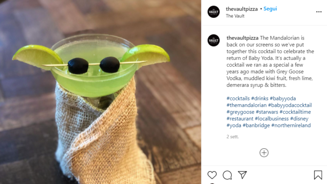This screenshot has width=327, height=184.
Task: Follow the account via Segui link
Action: click(x=270, y=9)
